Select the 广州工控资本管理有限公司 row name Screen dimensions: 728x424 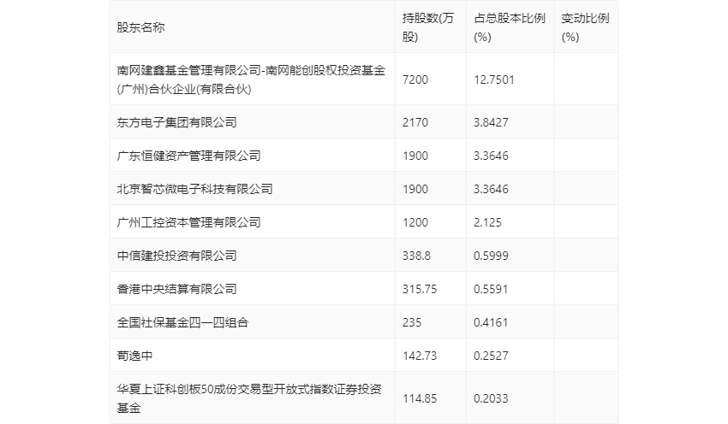point(189,222)
